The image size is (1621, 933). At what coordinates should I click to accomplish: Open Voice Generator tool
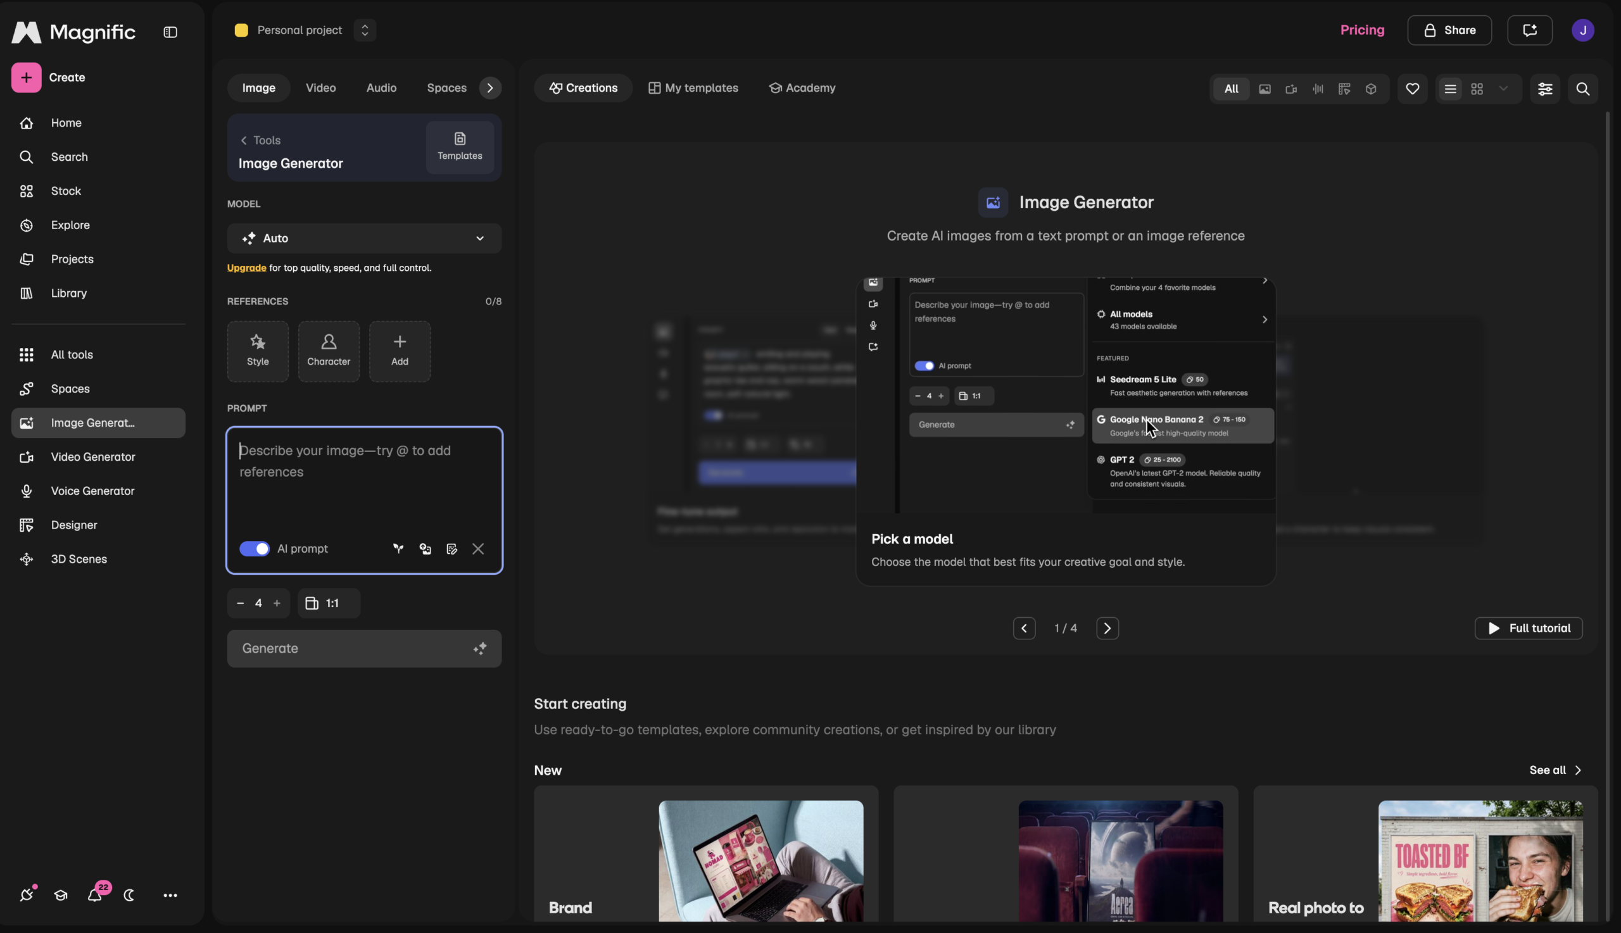(98, 491)
